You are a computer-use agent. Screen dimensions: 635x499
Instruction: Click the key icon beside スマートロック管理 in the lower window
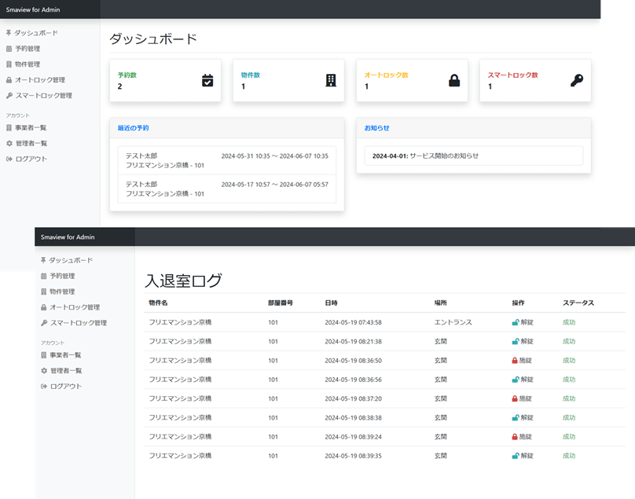[44, 323]
